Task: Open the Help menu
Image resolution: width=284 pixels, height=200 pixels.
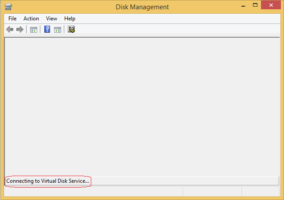Action: pos(70,19)
